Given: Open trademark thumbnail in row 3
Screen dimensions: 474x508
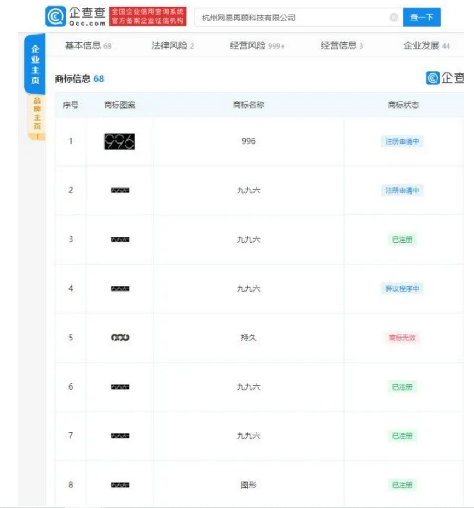Looking at the screenshot, I should (120, 239).
